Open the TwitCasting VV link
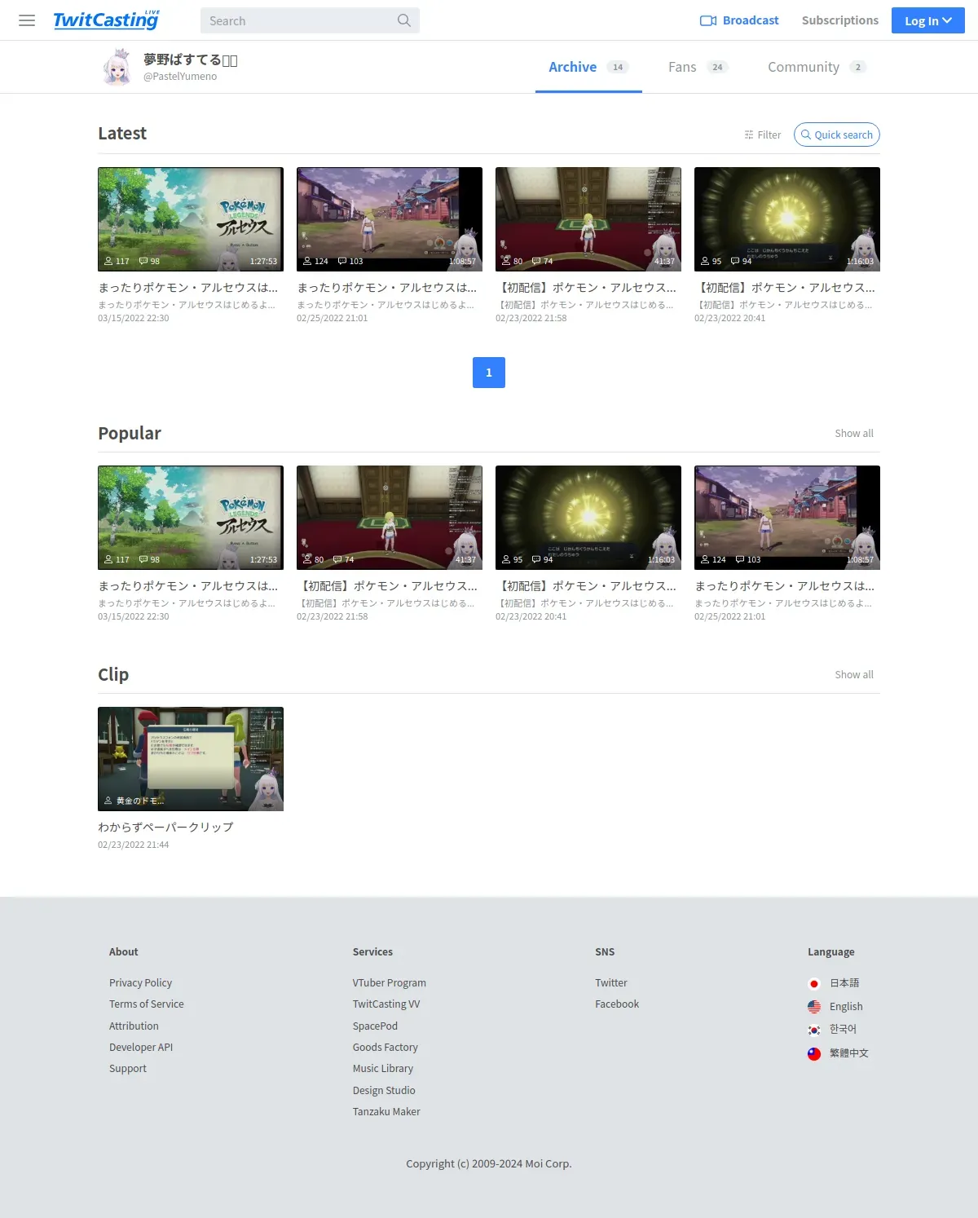978x1218 pixels. coord(386,1004)
